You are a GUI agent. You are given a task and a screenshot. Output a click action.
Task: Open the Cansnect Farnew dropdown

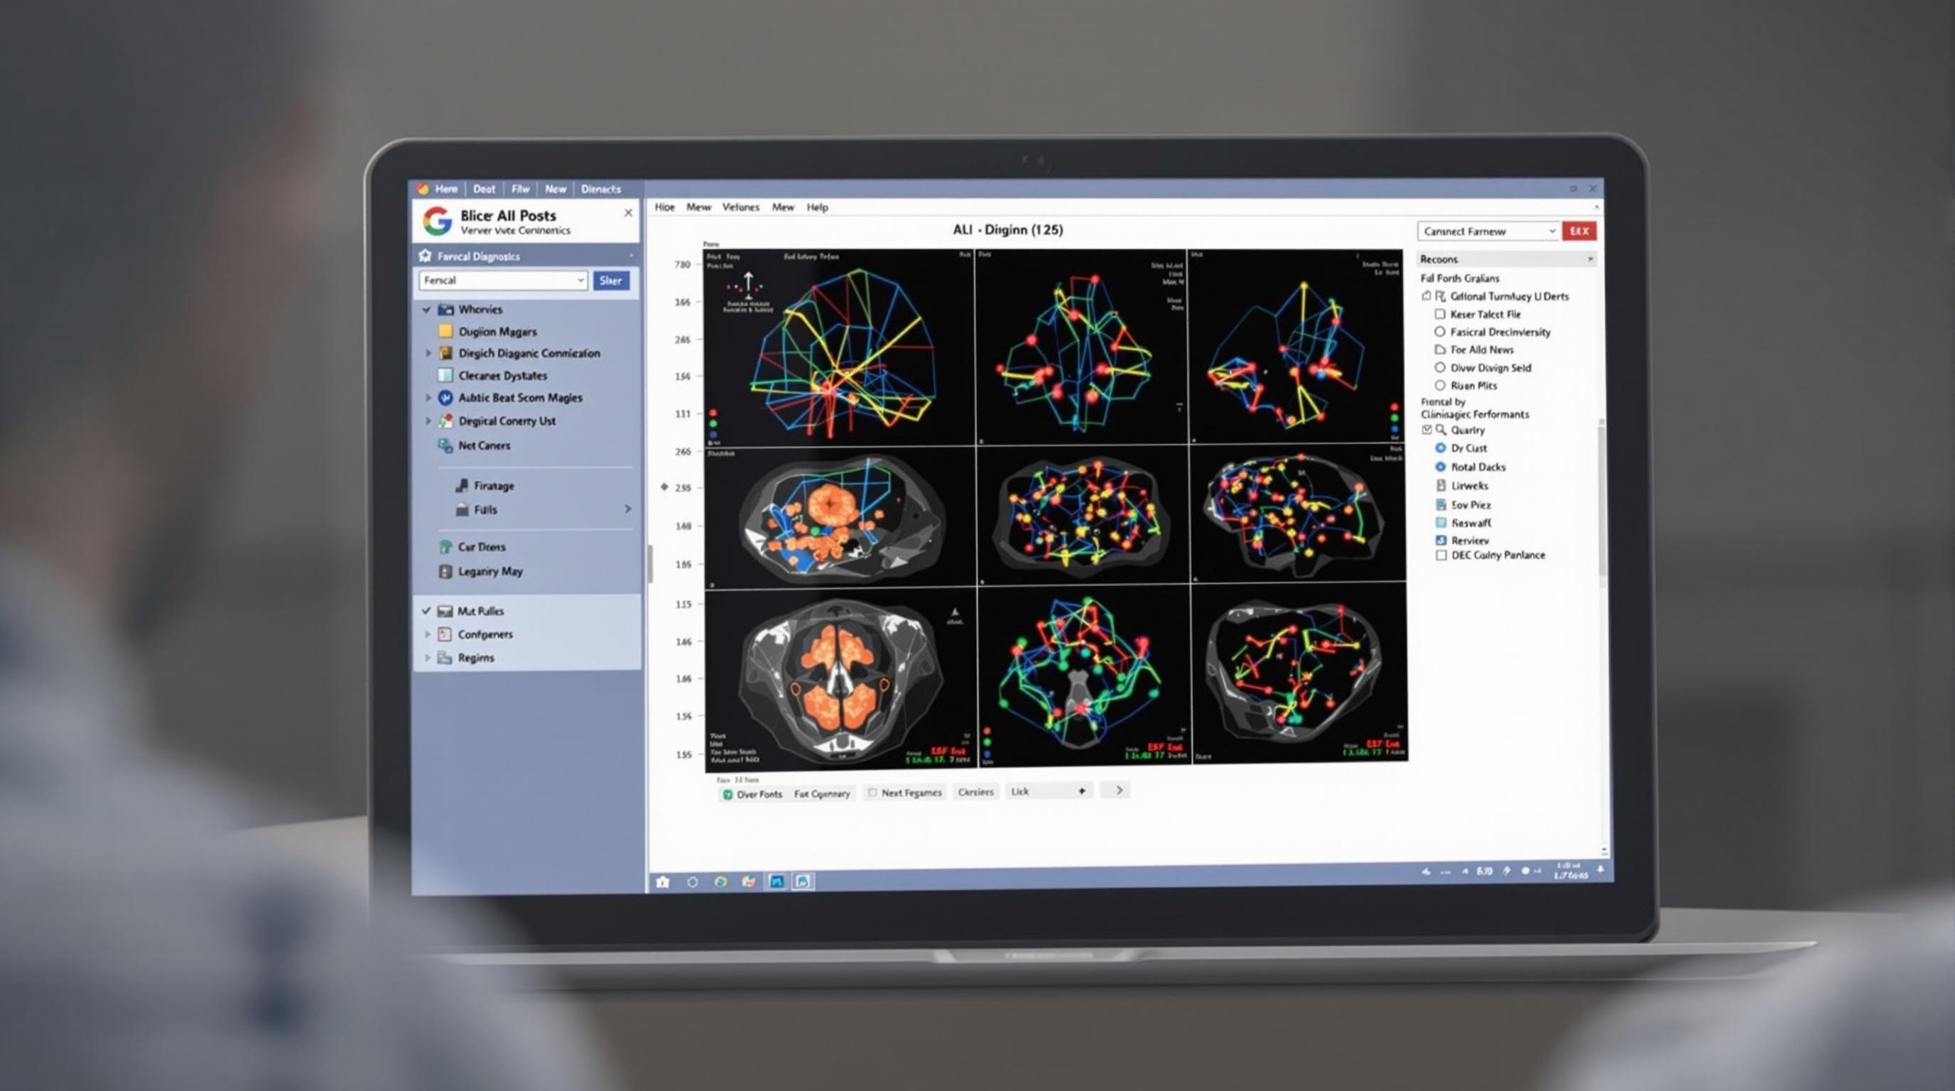(x=1488, y=232)
